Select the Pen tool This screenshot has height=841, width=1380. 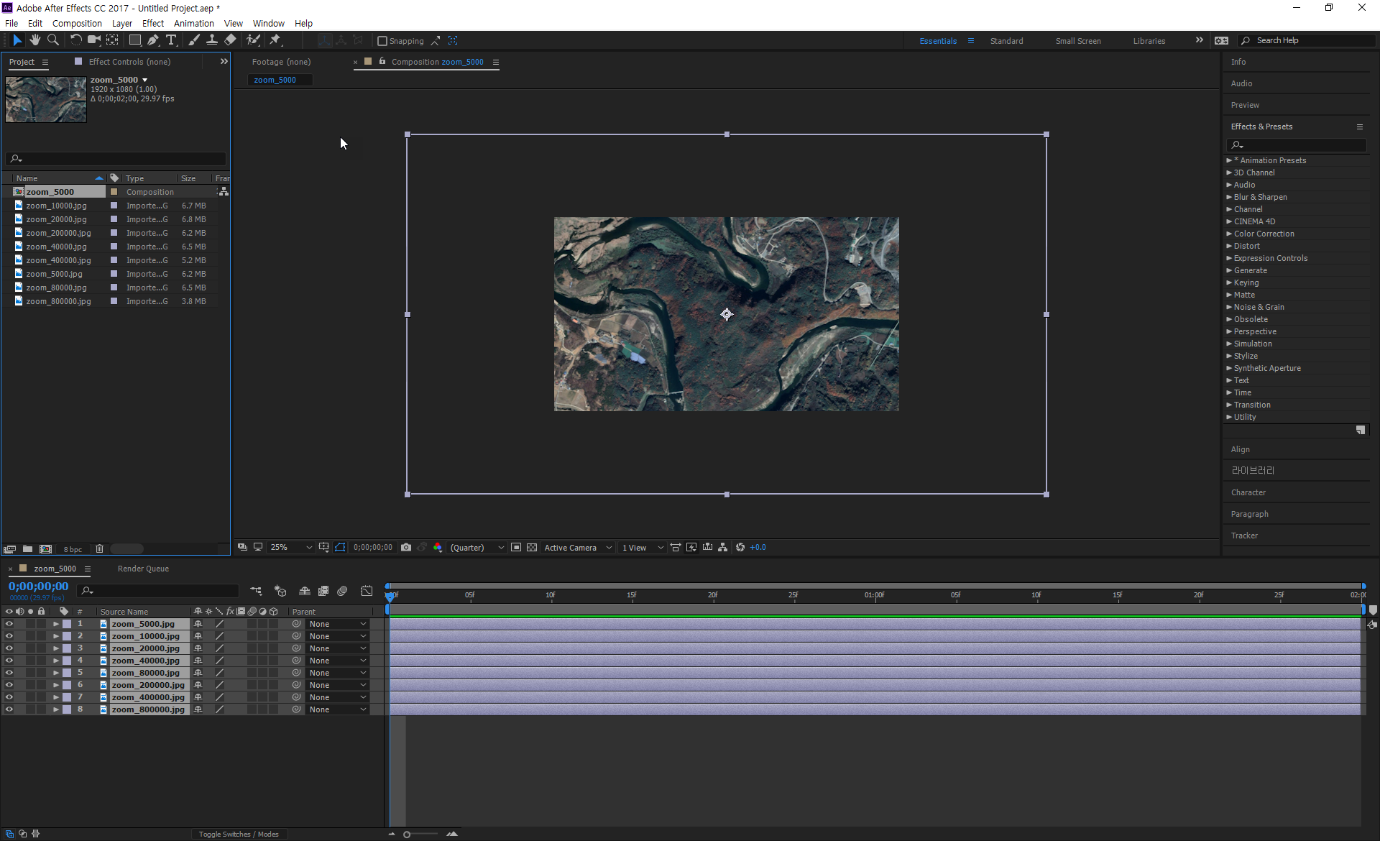152,40
